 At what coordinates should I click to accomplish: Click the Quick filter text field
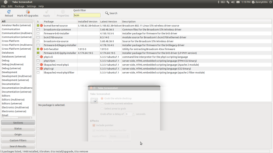click(87, 15)
